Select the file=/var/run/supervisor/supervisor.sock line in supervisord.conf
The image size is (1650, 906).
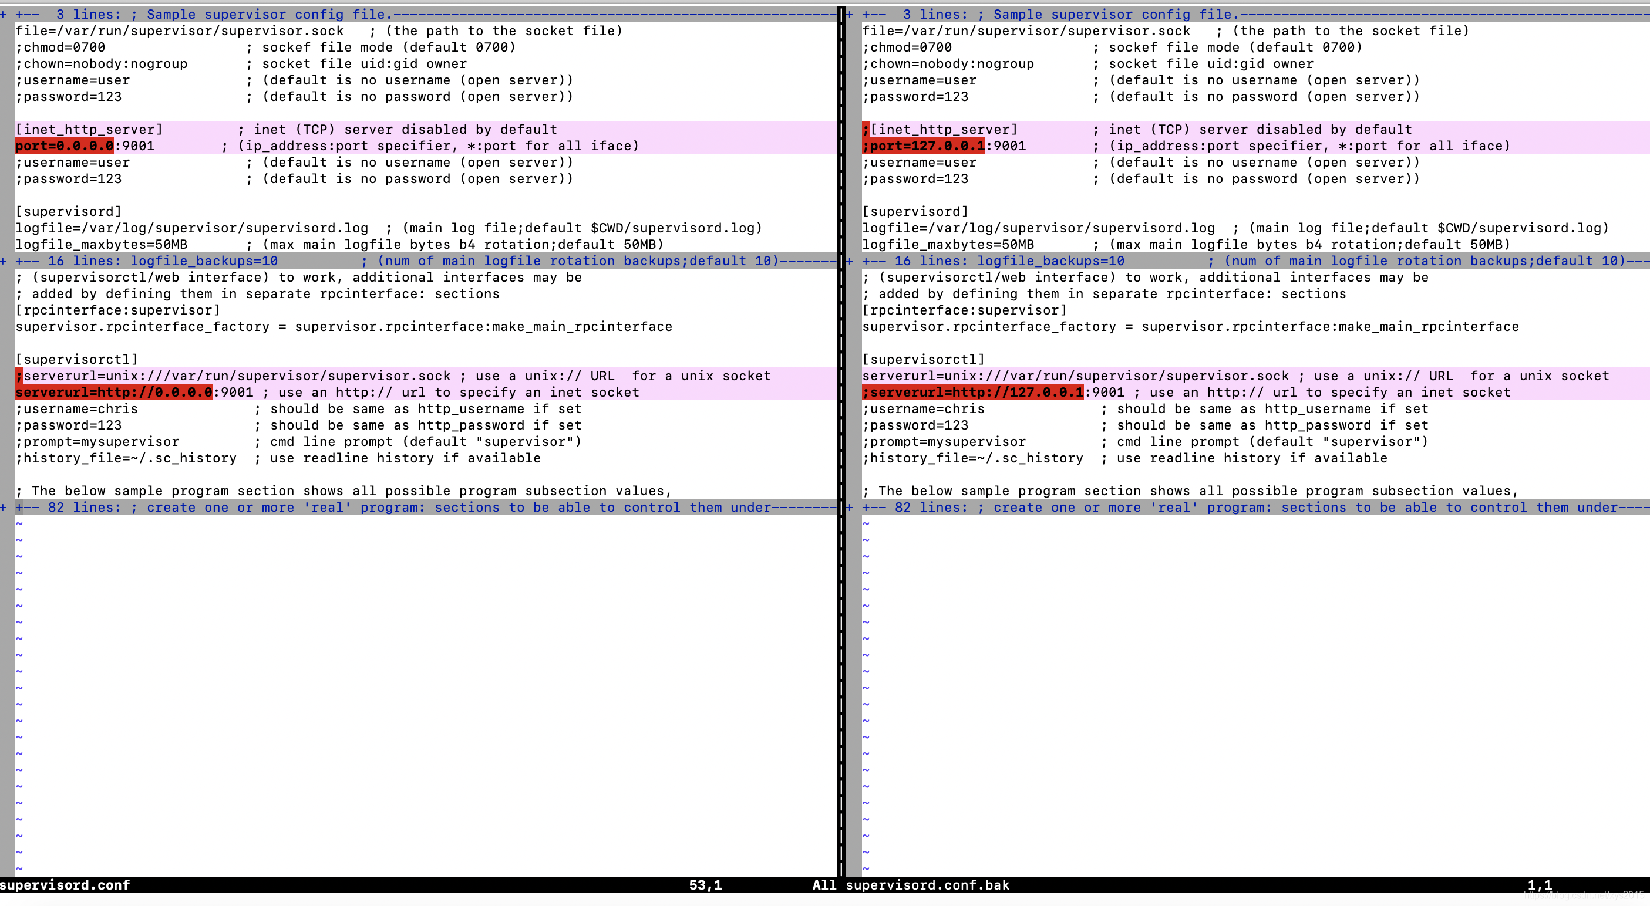[319, 31]
